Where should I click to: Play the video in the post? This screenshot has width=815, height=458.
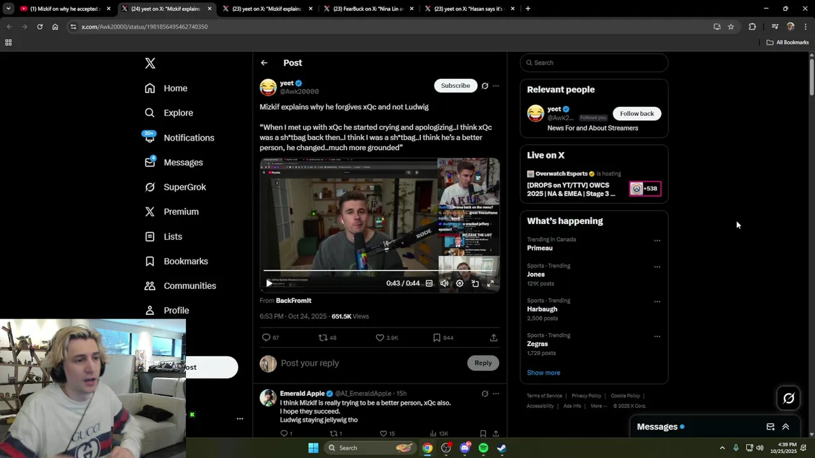[269, 284]
